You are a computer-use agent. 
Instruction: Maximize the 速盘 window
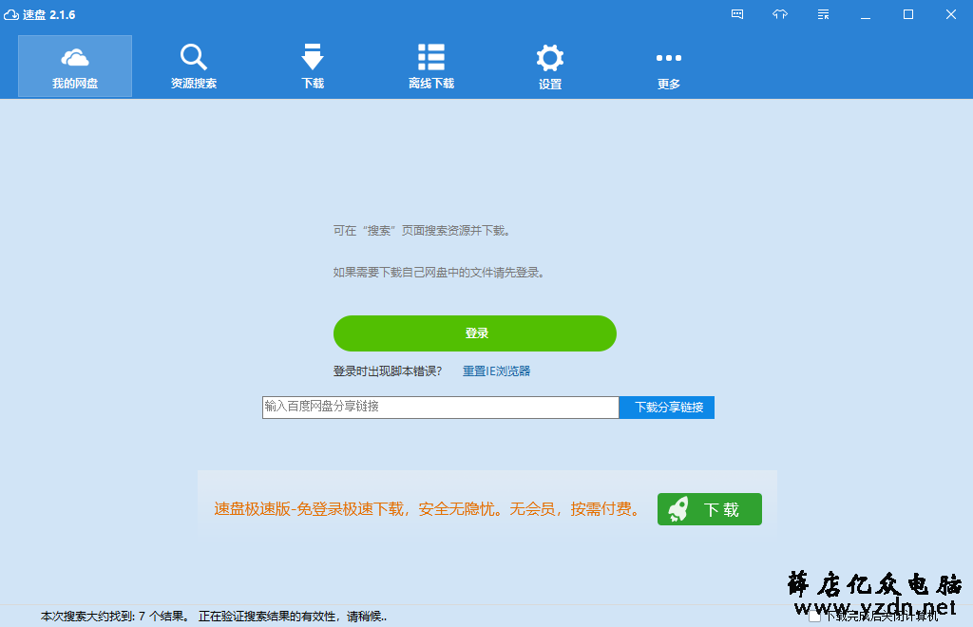tap(908, 14)
